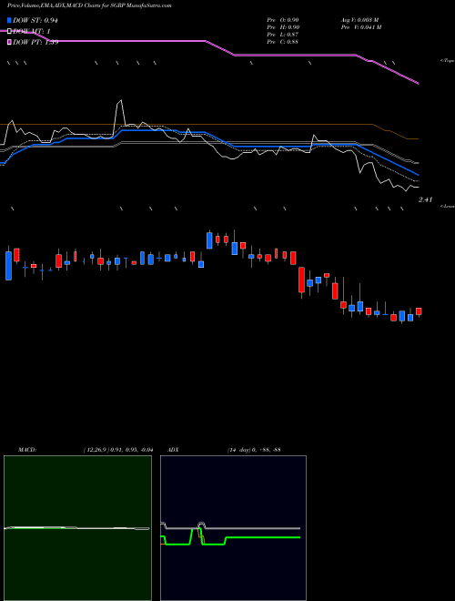Click the magenta DOW PT legend swatch
455x601 pixels.
(x=9, y=42)
